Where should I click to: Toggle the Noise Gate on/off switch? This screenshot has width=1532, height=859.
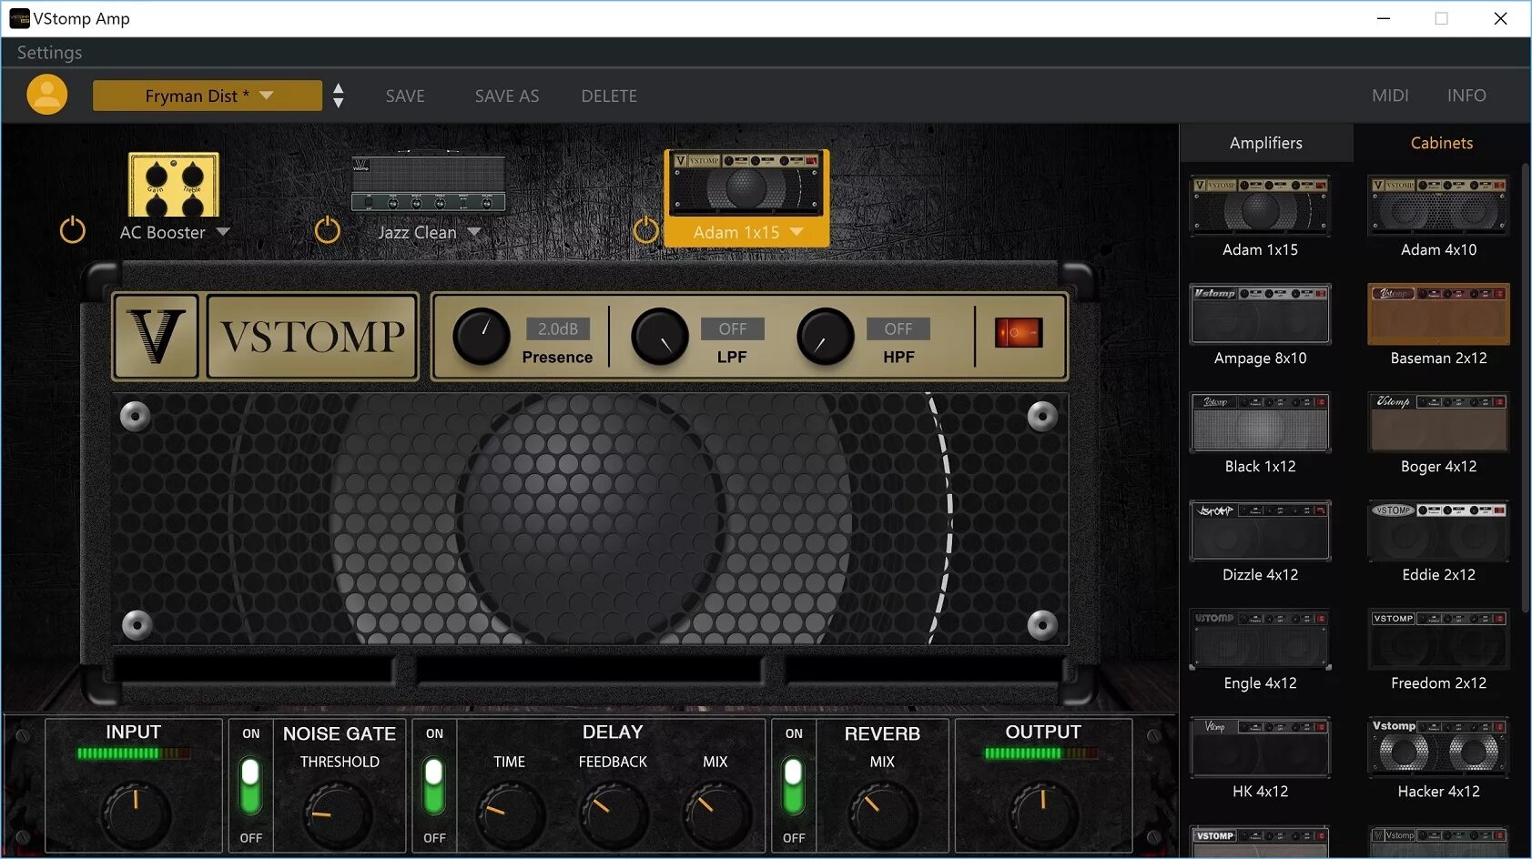(250, 785)
